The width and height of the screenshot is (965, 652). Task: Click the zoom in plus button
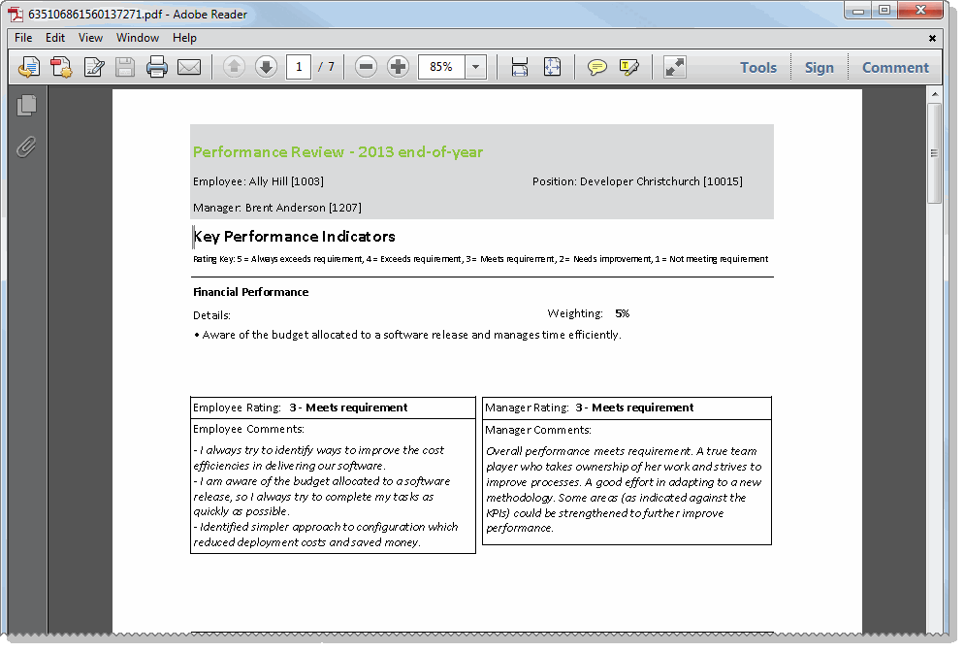[398, 67]
